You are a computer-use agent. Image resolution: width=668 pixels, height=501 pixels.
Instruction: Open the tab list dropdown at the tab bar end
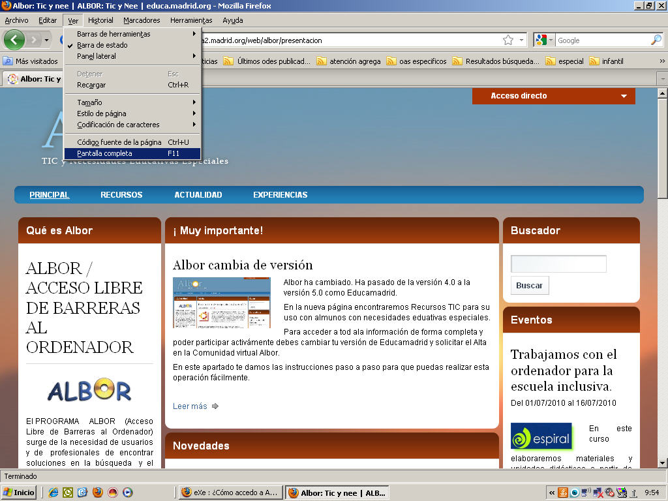point(662,79)
